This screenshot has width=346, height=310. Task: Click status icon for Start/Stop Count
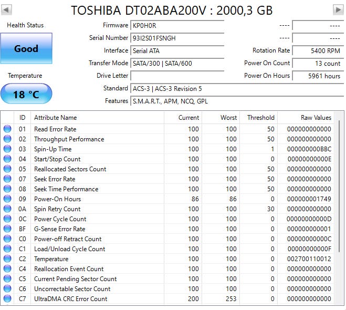click(7, 159)
